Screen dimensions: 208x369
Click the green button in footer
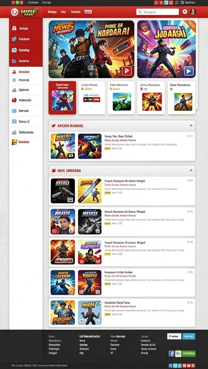pyautogui.click(x=188, y=354)
